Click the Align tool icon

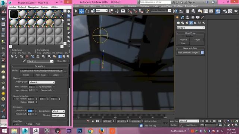181,11
